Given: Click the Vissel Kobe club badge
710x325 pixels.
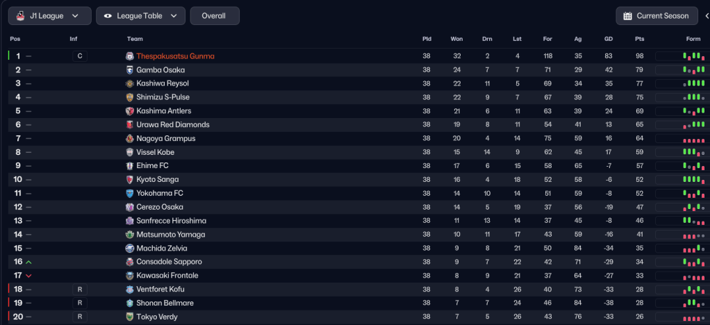Looking at the screenshot, I should tap(130, 152).
